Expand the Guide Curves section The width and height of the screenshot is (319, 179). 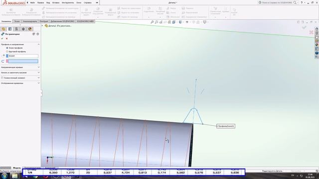click(x=39, y=67)
